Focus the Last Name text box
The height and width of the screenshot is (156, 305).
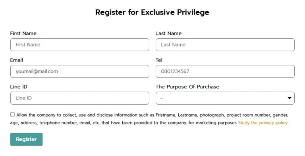click(225, 45)
